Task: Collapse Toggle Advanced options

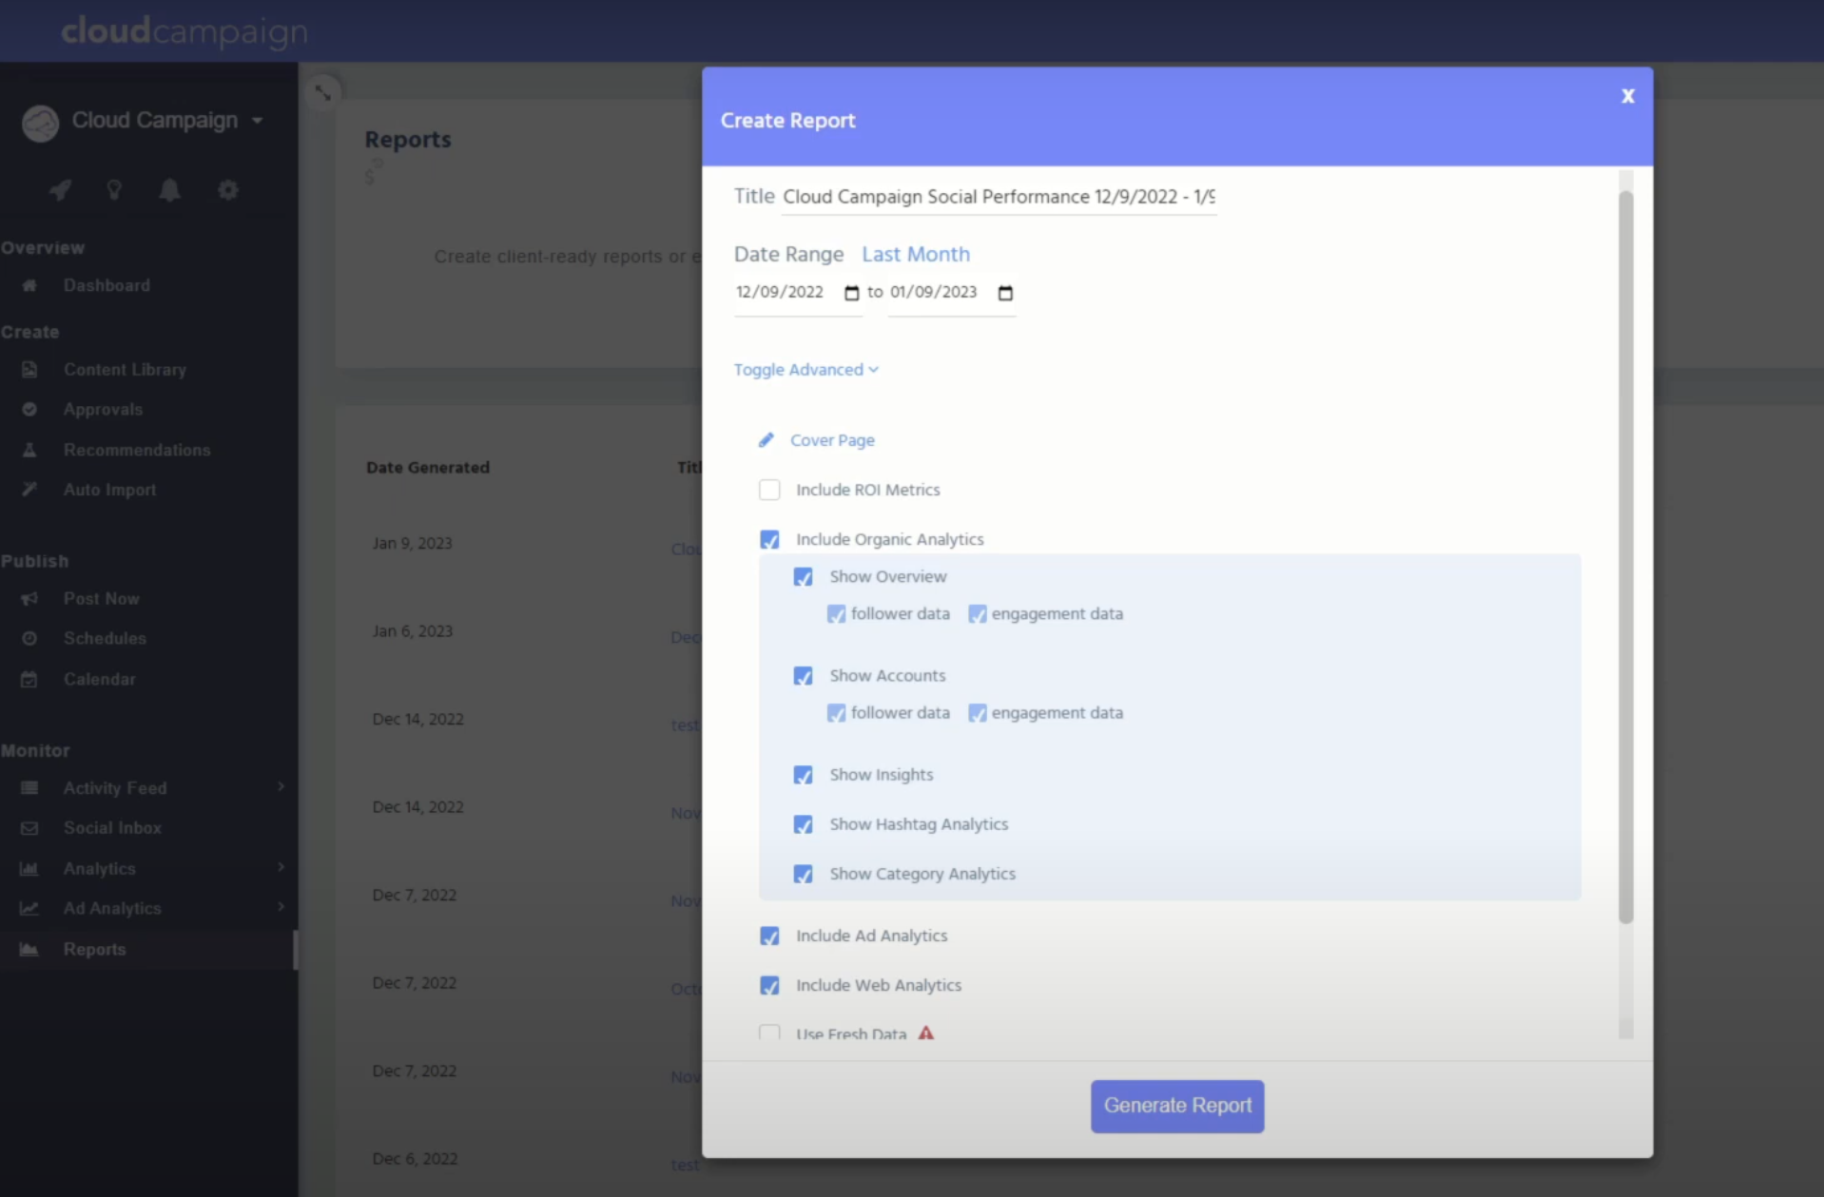Action: 805,370
